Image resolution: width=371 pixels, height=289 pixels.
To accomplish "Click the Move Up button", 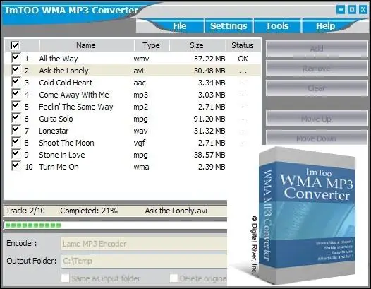I will (x=317, y=119).
